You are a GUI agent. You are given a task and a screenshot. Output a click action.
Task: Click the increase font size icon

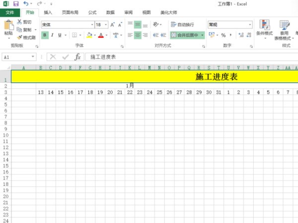[x=113, y=24]
